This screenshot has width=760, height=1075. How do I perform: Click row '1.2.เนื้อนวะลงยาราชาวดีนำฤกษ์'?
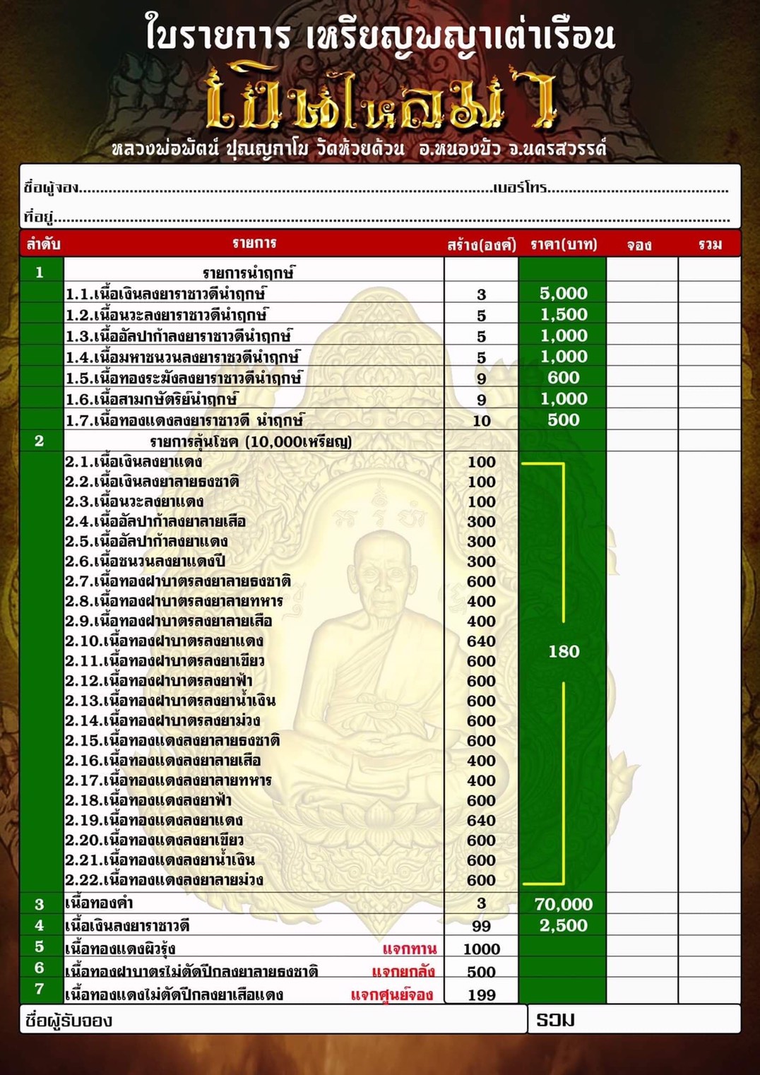pos(167,315)
